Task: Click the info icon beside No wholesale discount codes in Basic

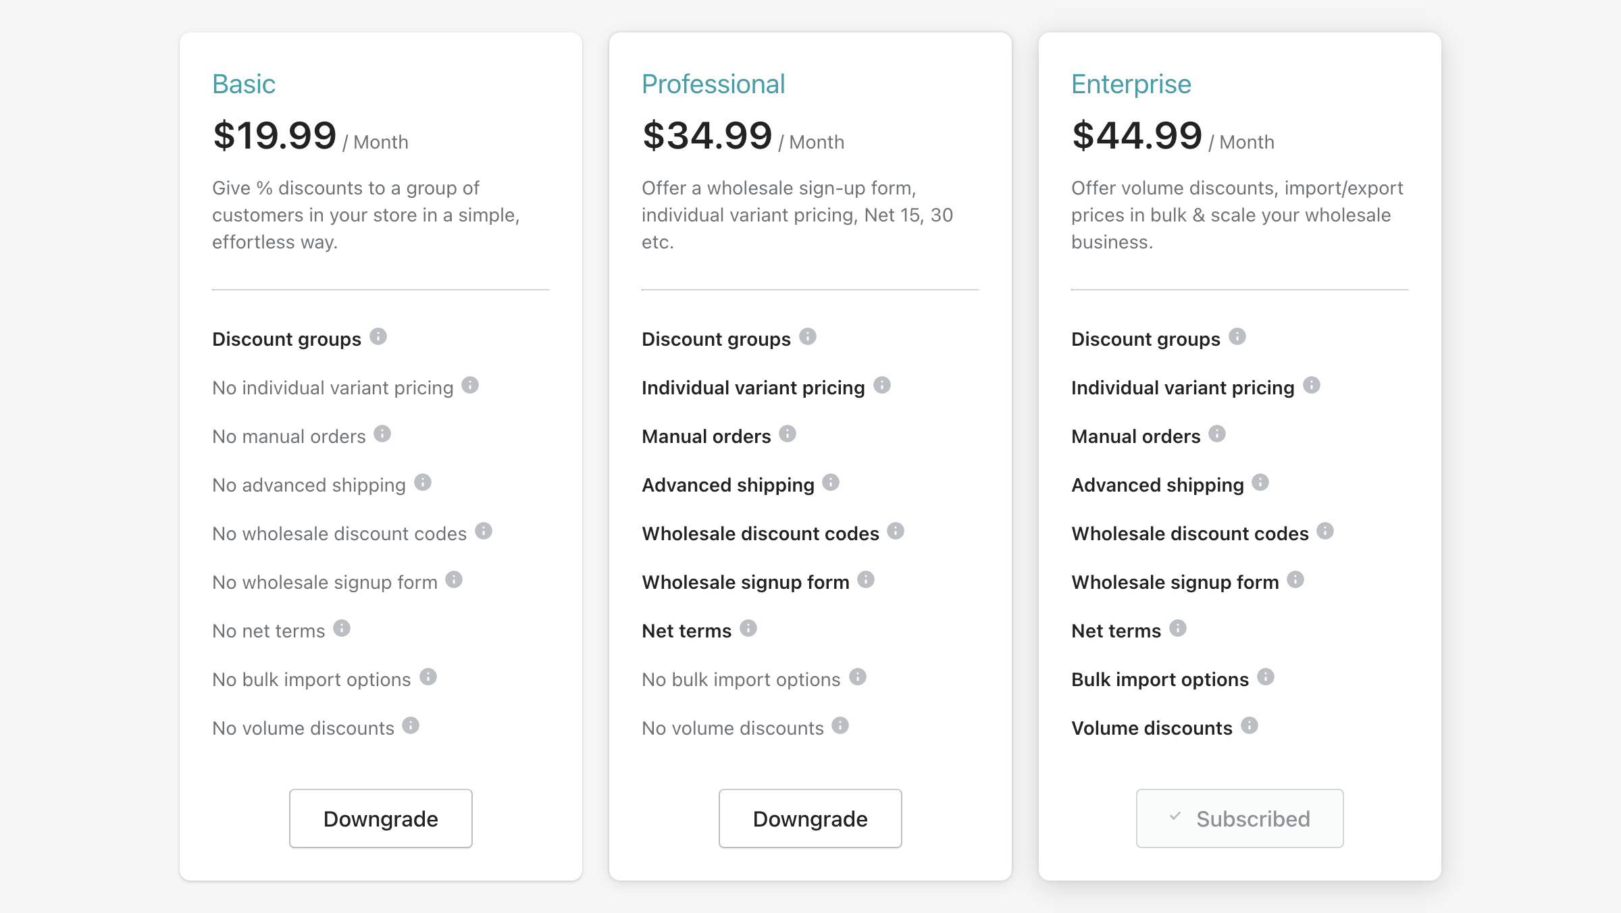Action: (485, 531)
